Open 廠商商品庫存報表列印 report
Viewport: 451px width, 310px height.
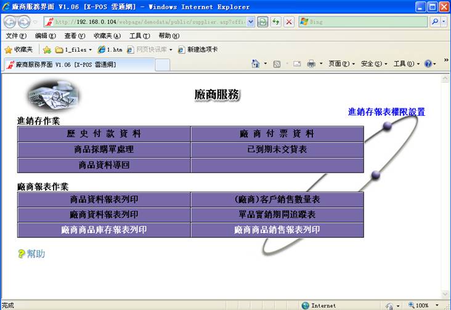[104, 230]
